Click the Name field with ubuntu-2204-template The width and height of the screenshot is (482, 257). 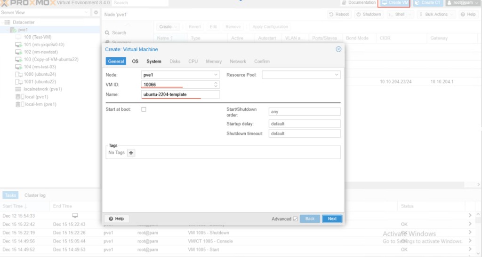click(180, 94)
